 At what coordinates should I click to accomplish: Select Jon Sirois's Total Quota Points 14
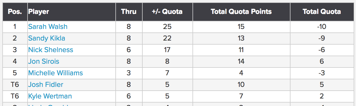click(241, 61)
